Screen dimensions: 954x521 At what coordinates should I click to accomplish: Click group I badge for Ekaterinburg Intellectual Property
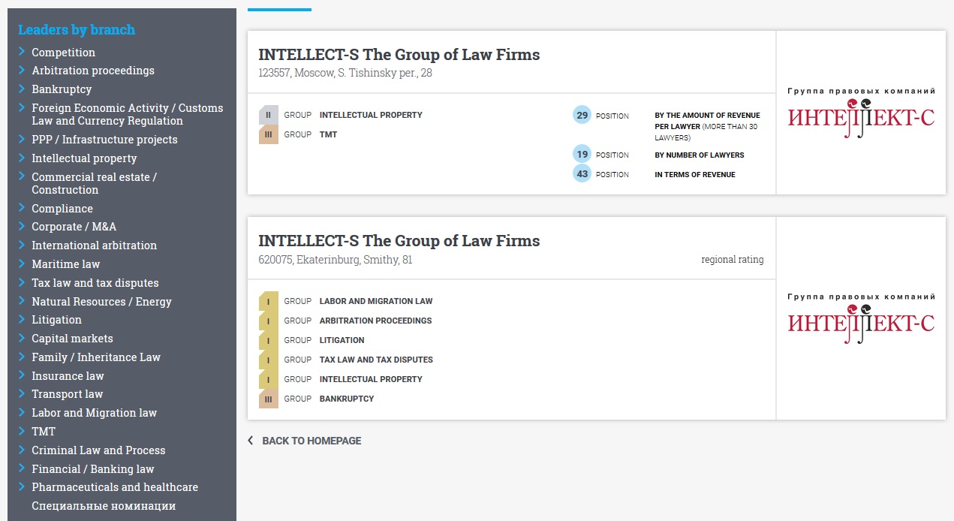[269, 379]
